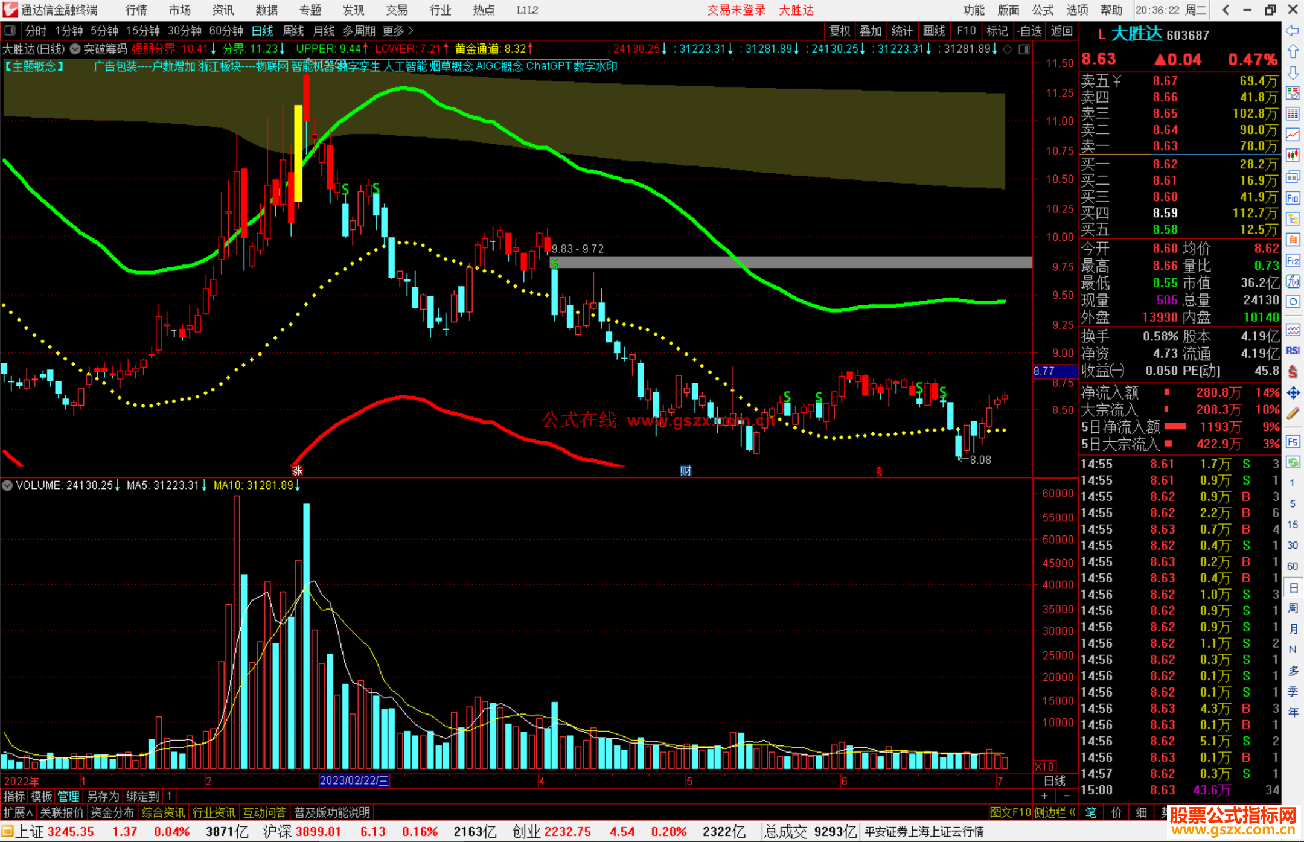The width and height of the screenshot is (1304, 842).
Task: Click the F12 sidebar icon
Action: [x=1293, y=261]
